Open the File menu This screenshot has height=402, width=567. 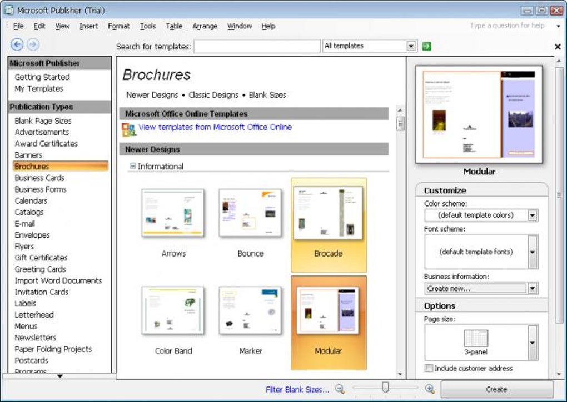[x=18, y=26]
